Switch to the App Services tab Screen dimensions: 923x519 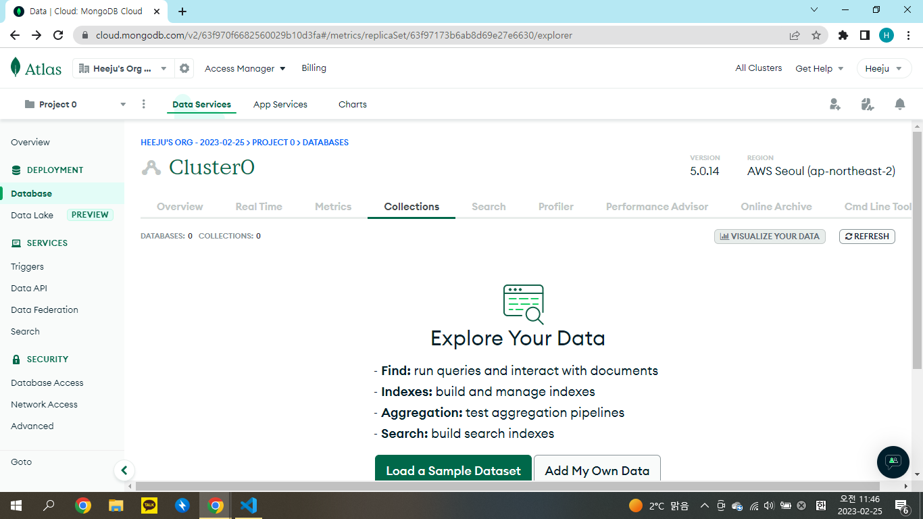click(x=280, y=104)
